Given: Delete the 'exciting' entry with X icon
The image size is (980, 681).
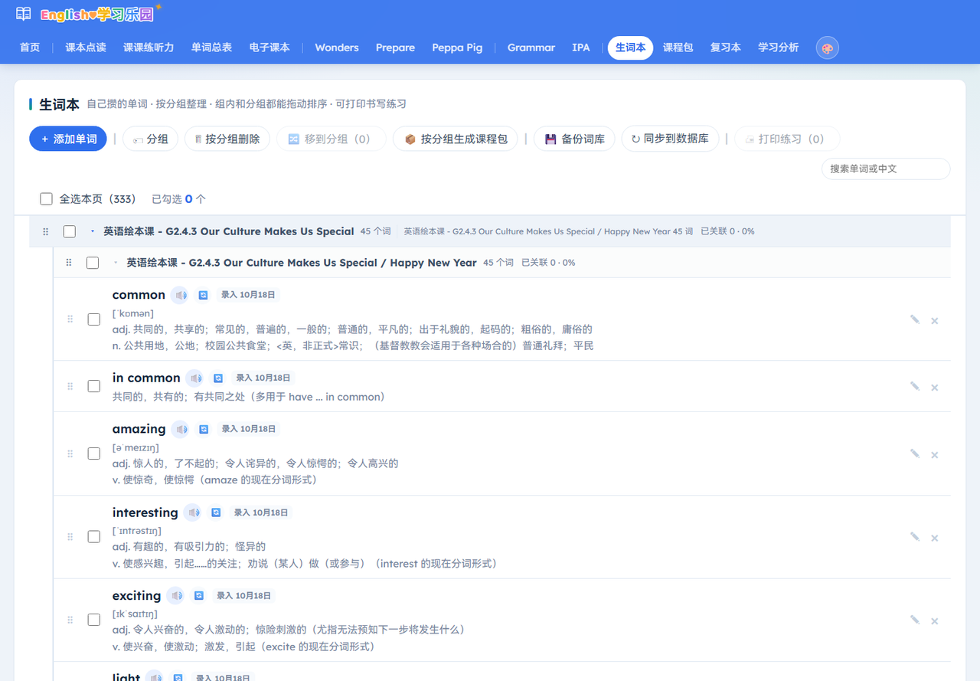Looking at the screenshot, I should [934, 621].
